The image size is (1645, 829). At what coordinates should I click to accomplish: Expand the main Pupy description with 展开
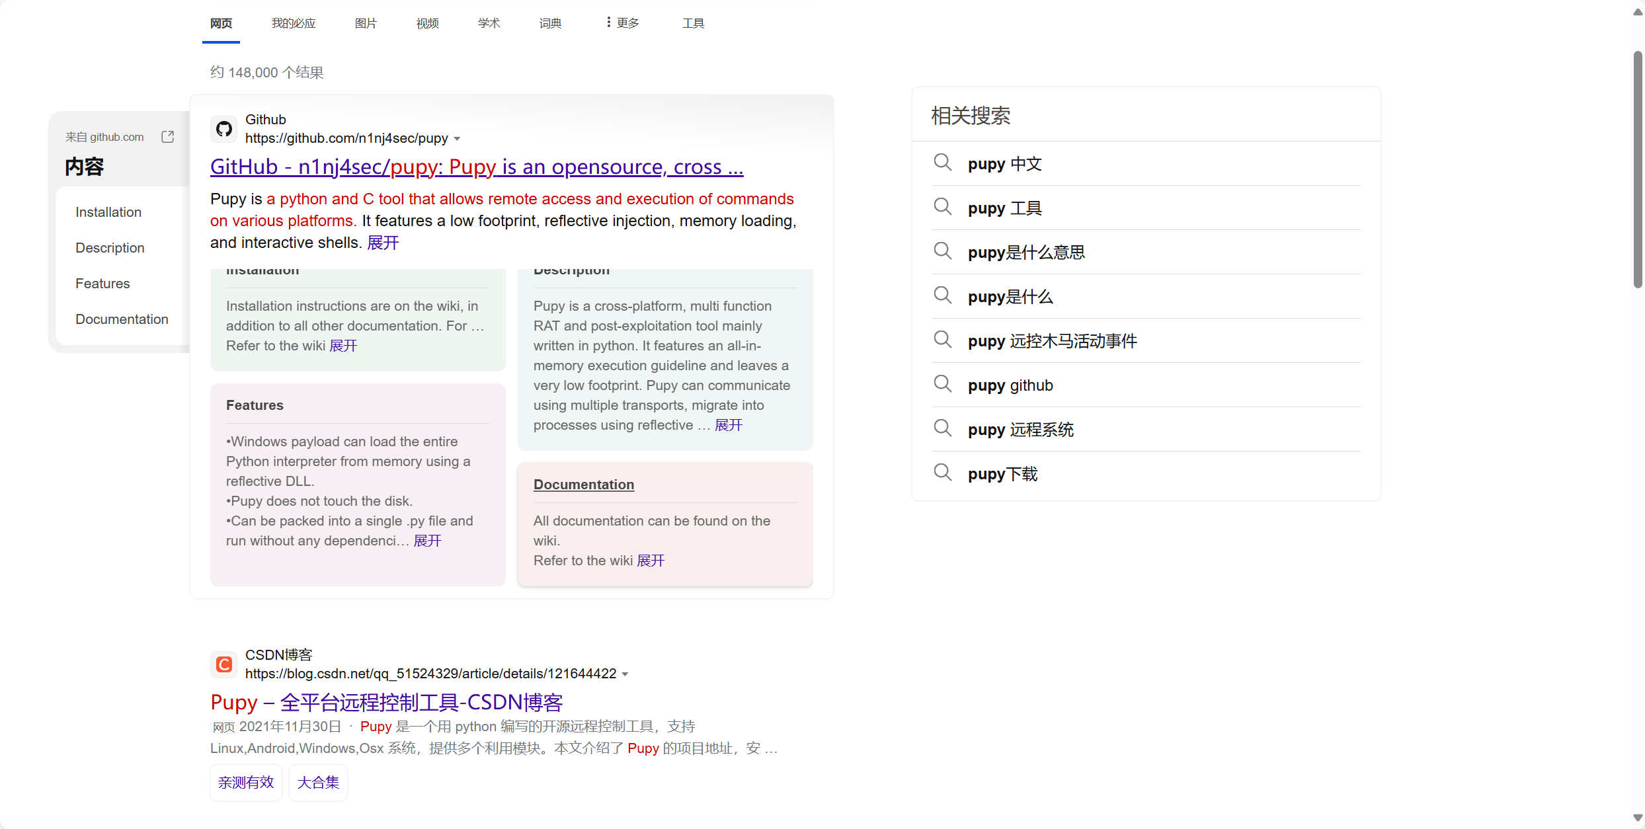point(383,243)
